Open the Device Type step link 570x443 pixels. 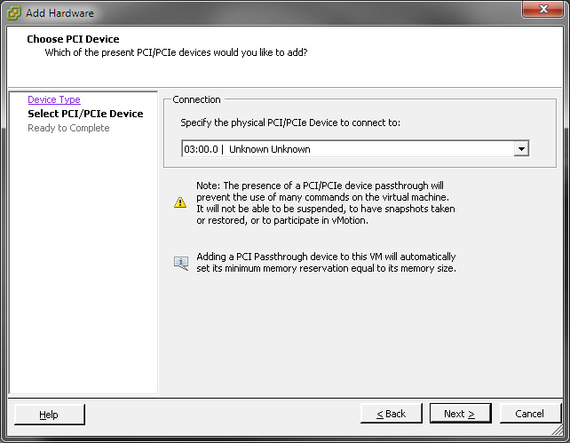click(54, 99)
